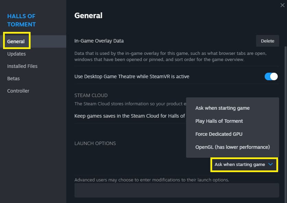Click the blue chevron arrow on launch dropdown
The image size is (287, 203).
click(271, 165)
